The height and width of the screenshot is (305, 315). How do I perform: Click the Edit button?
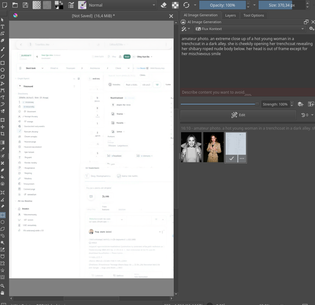[x=238, y=115]
